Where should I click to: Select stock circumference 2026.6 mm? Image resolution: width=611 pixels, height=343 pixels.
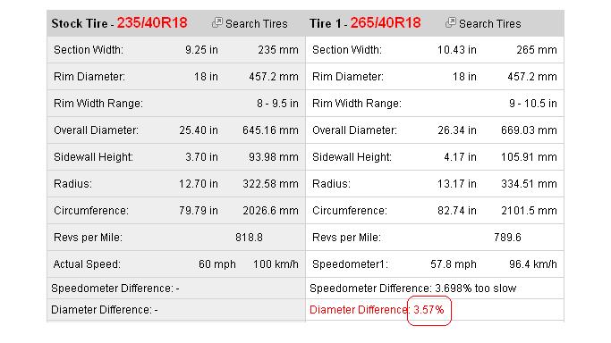[x=270, y=211]
